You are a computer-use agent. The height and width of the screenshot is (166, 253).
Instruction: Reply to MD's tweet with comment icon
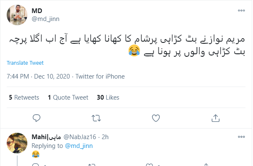click(37, 118)
